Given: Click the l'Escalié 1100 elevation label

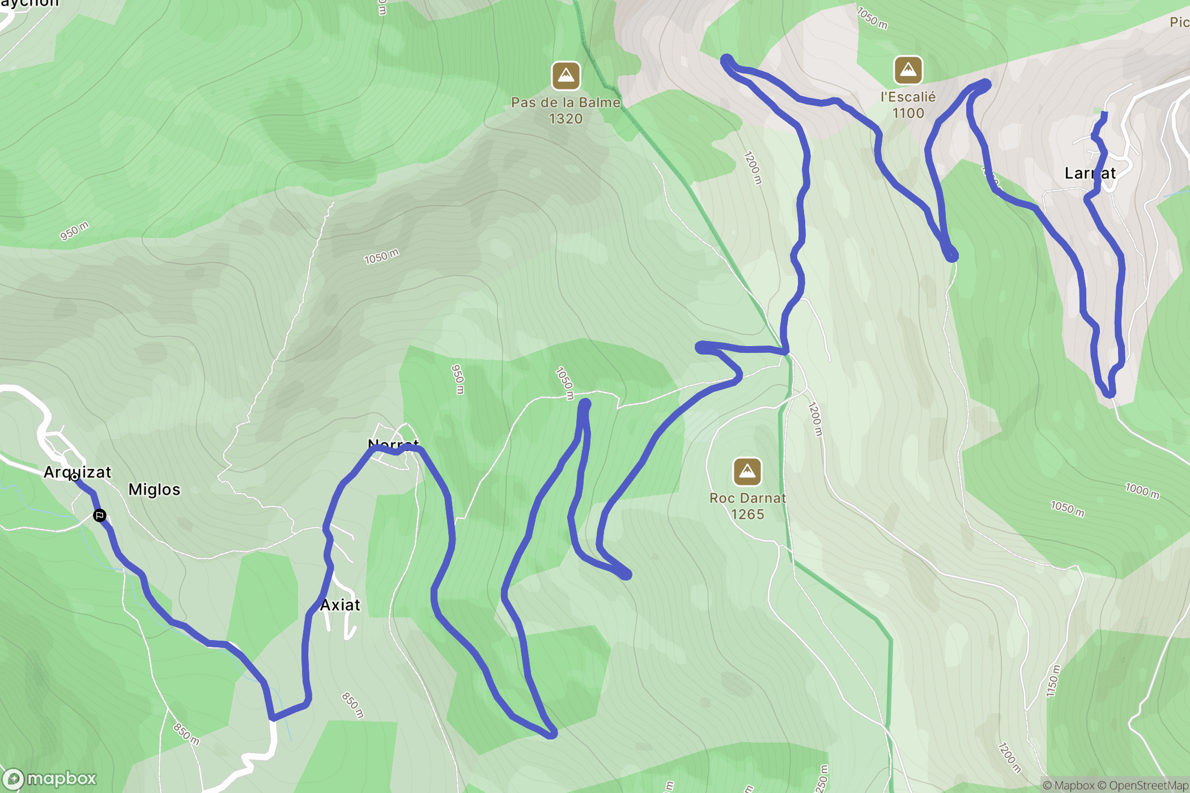Looking at the screenshot, I should coord(908,105).
